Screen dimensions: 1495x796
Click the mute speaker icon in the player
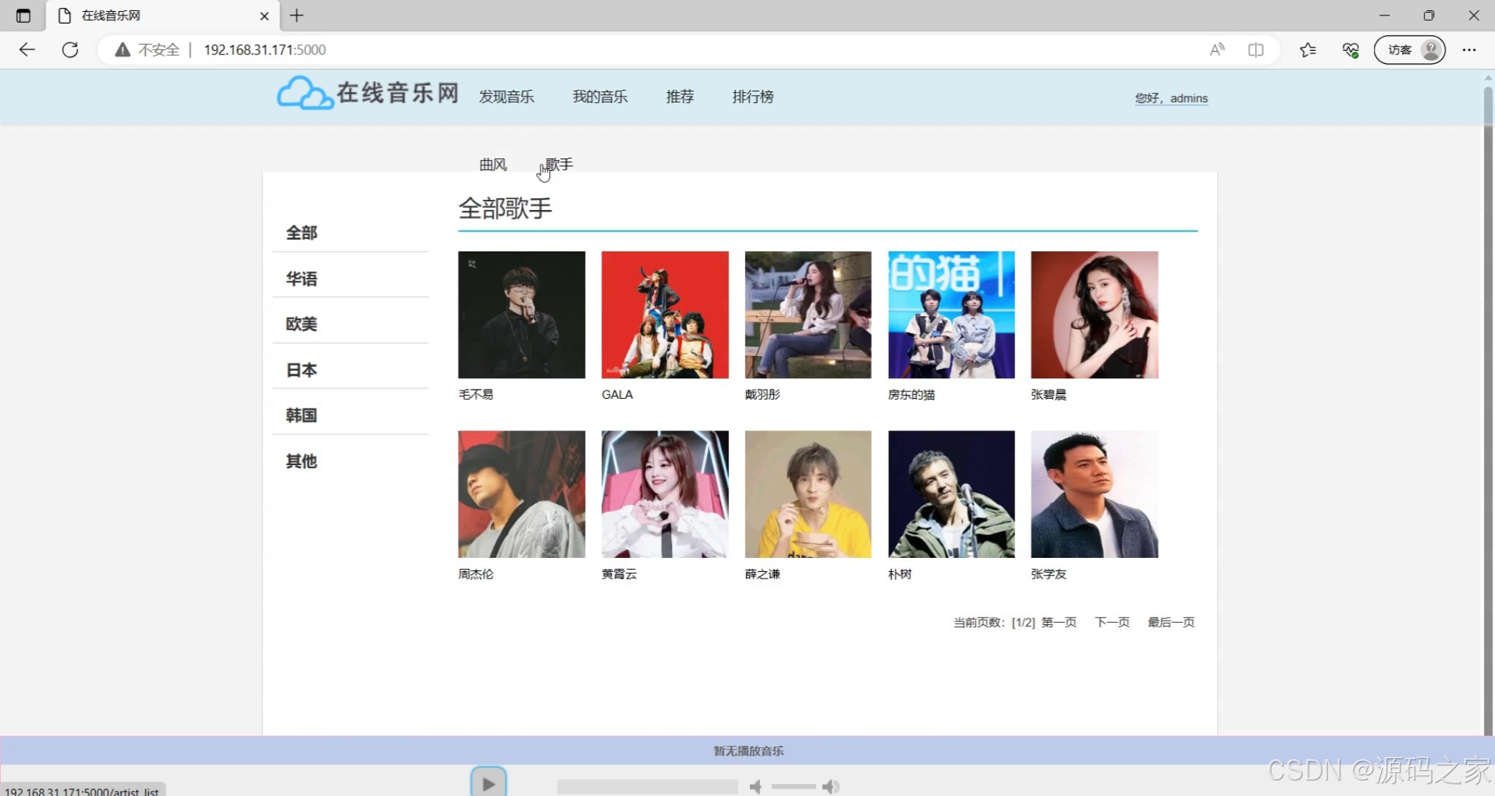point(756,786)
